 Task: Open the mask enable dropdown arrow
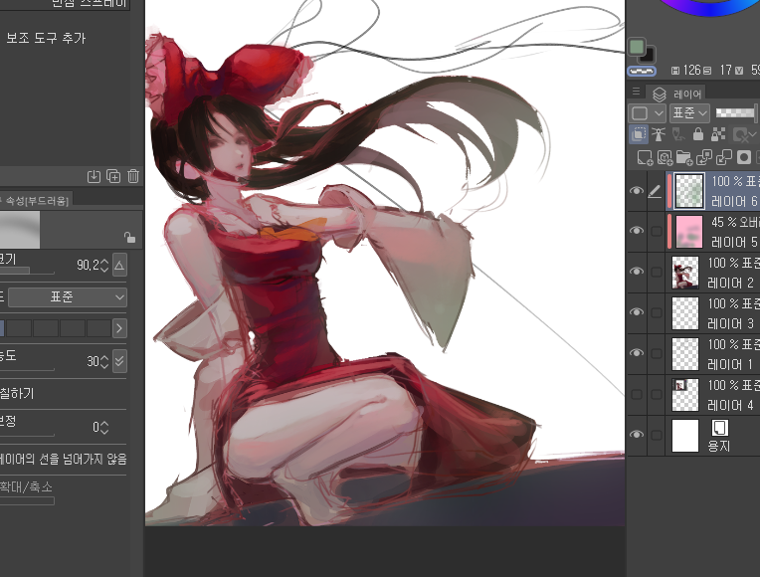[752, 134]
